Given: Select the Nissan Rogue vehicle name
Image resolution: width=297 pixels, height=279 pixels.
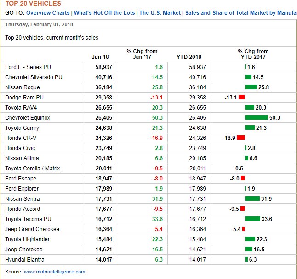Looking at the screenshot, I should pyautogui.click(x=23, y=87).
